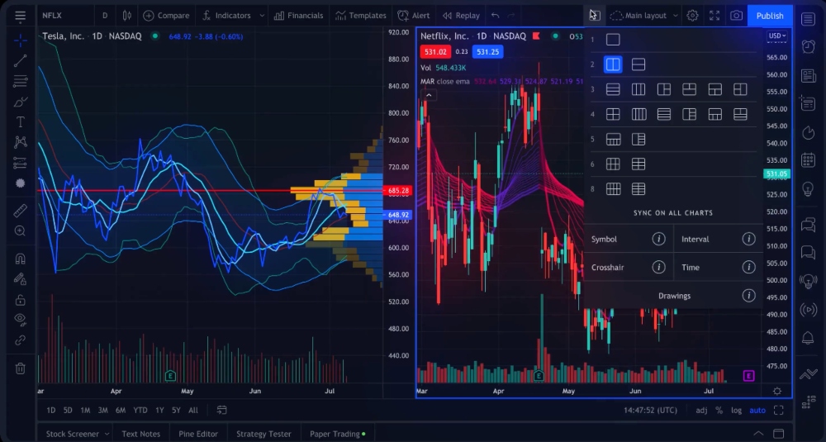Expand the Indicators favorites dropdown arrow
The image size is (826, 442).
(262, 16)
